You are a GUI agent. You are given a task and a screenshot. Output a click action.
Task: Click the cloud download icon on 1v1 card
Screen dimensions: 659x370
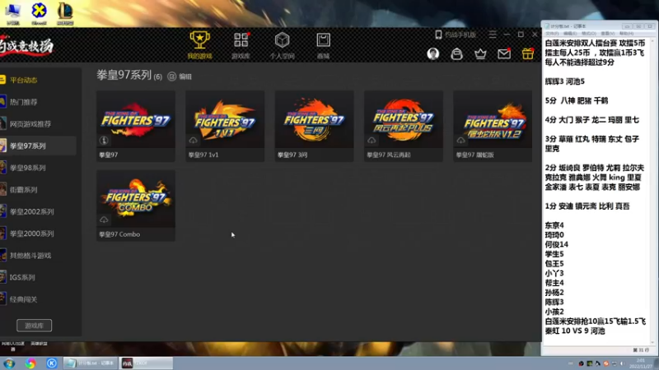tap(193, 141)
